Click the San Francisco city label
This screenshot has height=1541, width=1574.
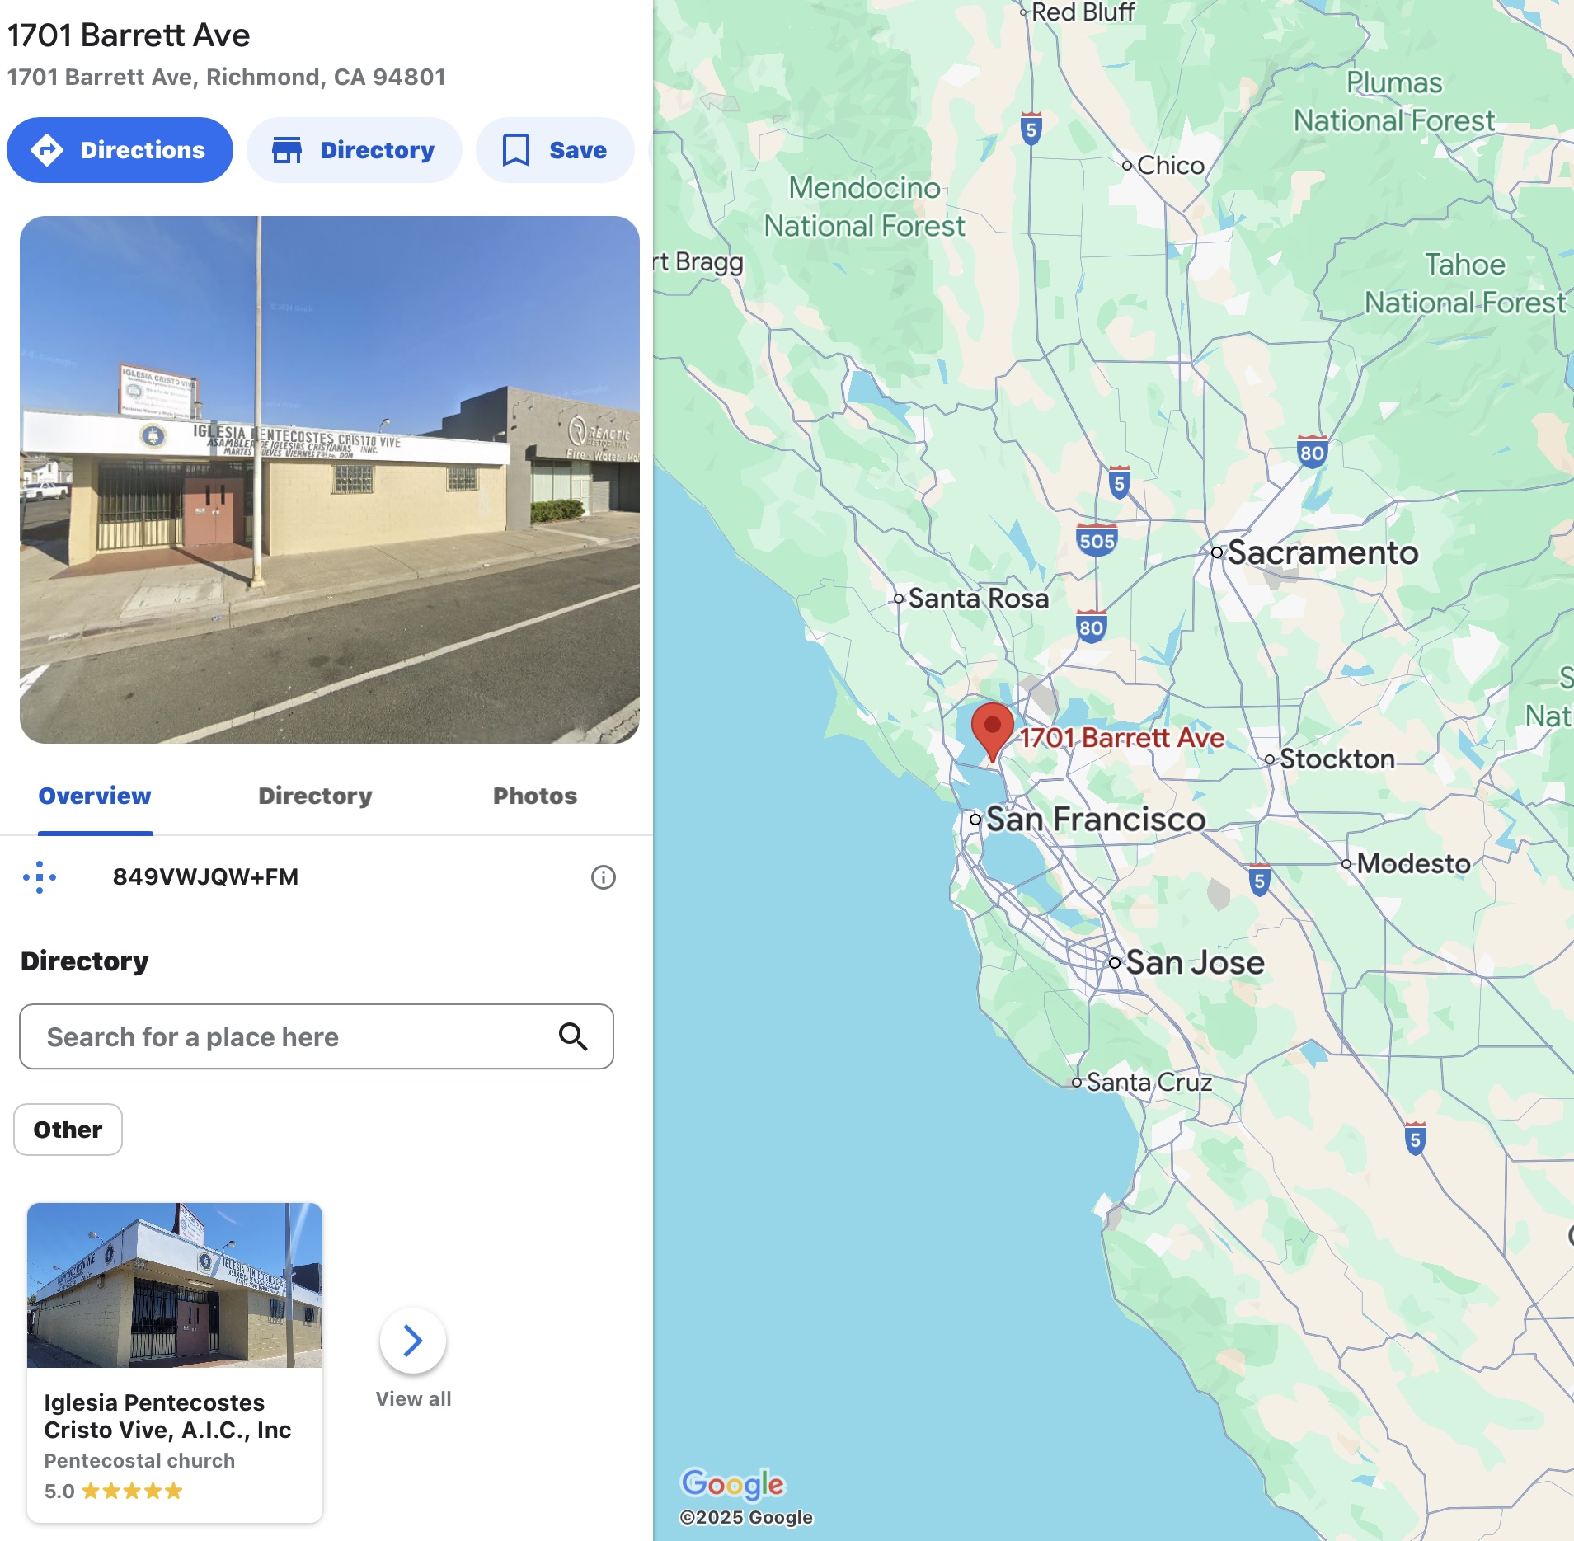[1096, 820]
